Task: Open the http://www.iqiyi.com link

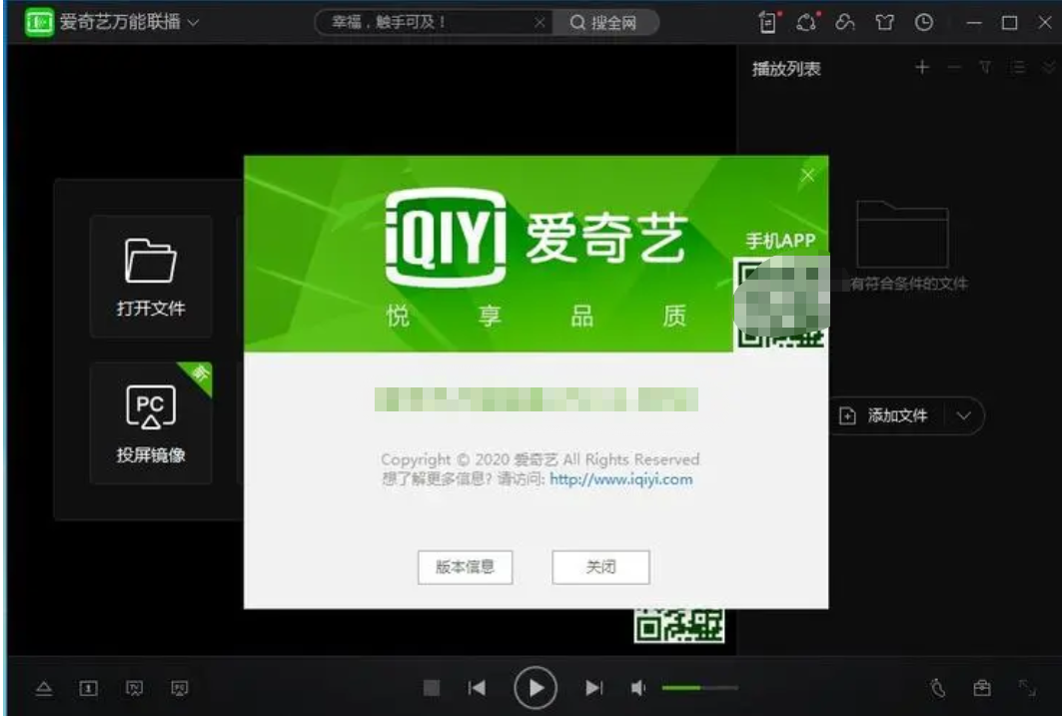Action: coord(621,479)
